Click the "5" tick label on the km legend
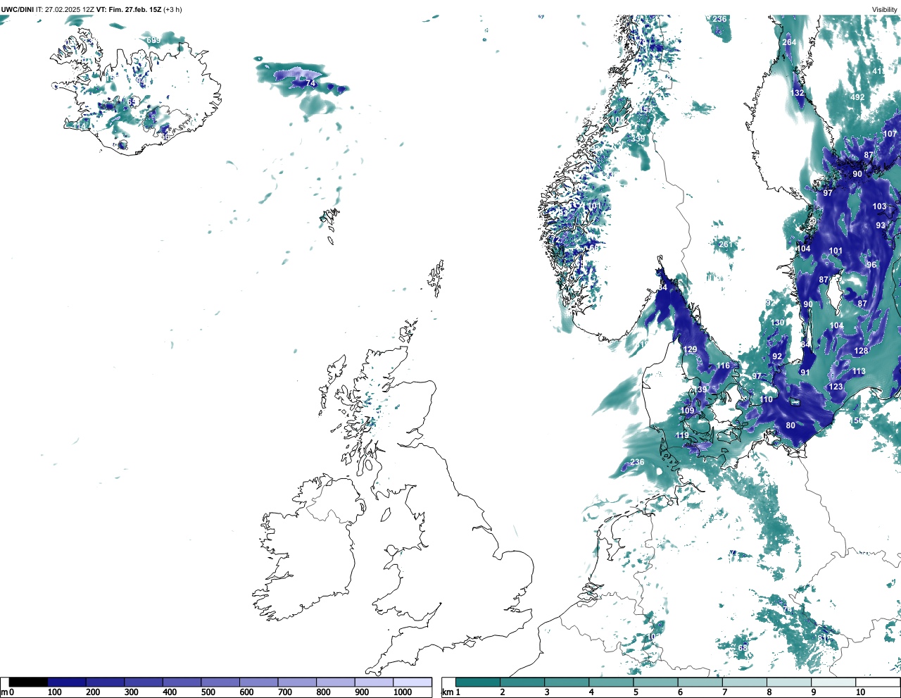Viewport: 901px width, 698px height. (636, 692)
